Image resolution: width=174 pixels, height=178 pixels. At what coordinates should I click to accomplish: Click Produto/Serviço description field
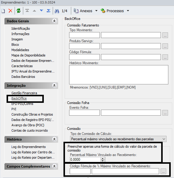[131, 46]
